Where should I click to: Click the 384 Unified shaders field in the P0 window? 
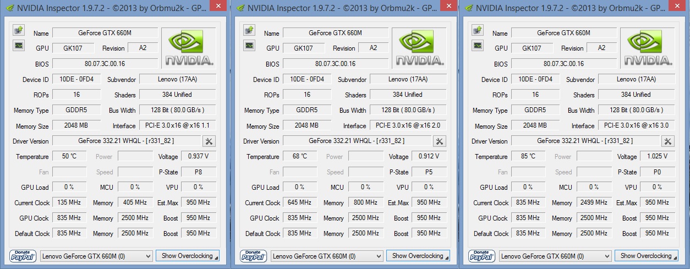[637, 95]
